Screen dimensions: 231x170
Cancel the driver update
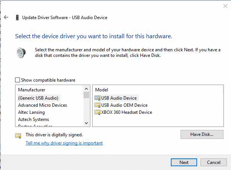click(x=213, y=163)
